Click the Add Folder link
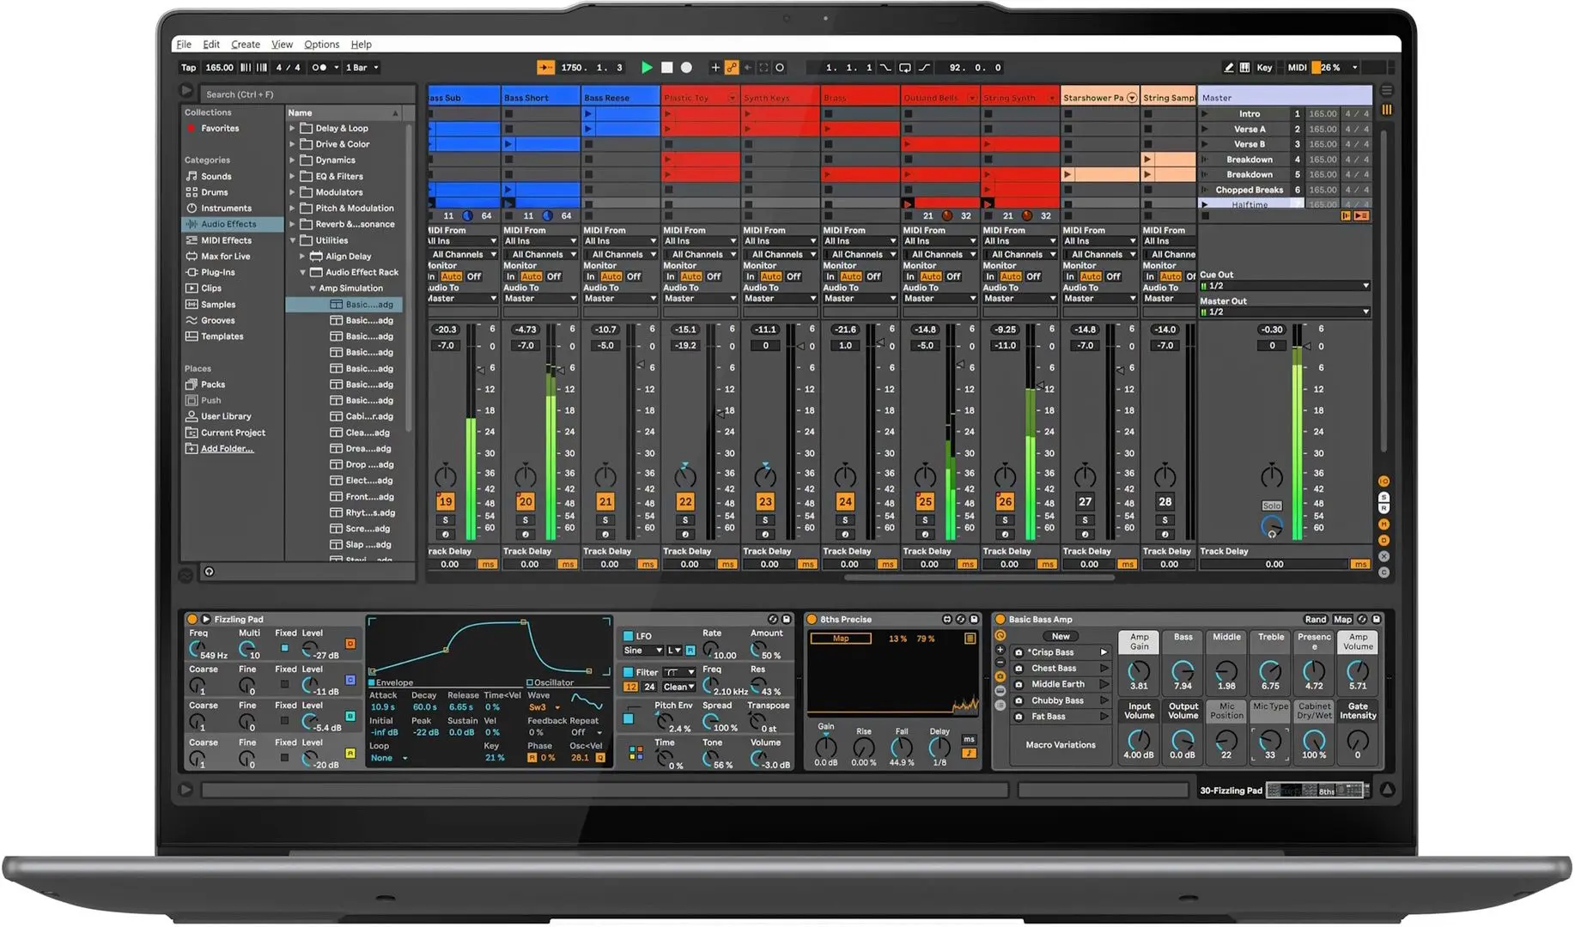 pyautogui.click(x=227, y=448)
